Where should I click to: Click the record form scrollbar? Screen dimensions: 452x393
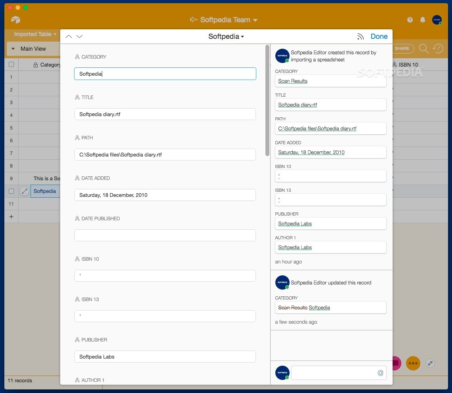click(267, 100)
